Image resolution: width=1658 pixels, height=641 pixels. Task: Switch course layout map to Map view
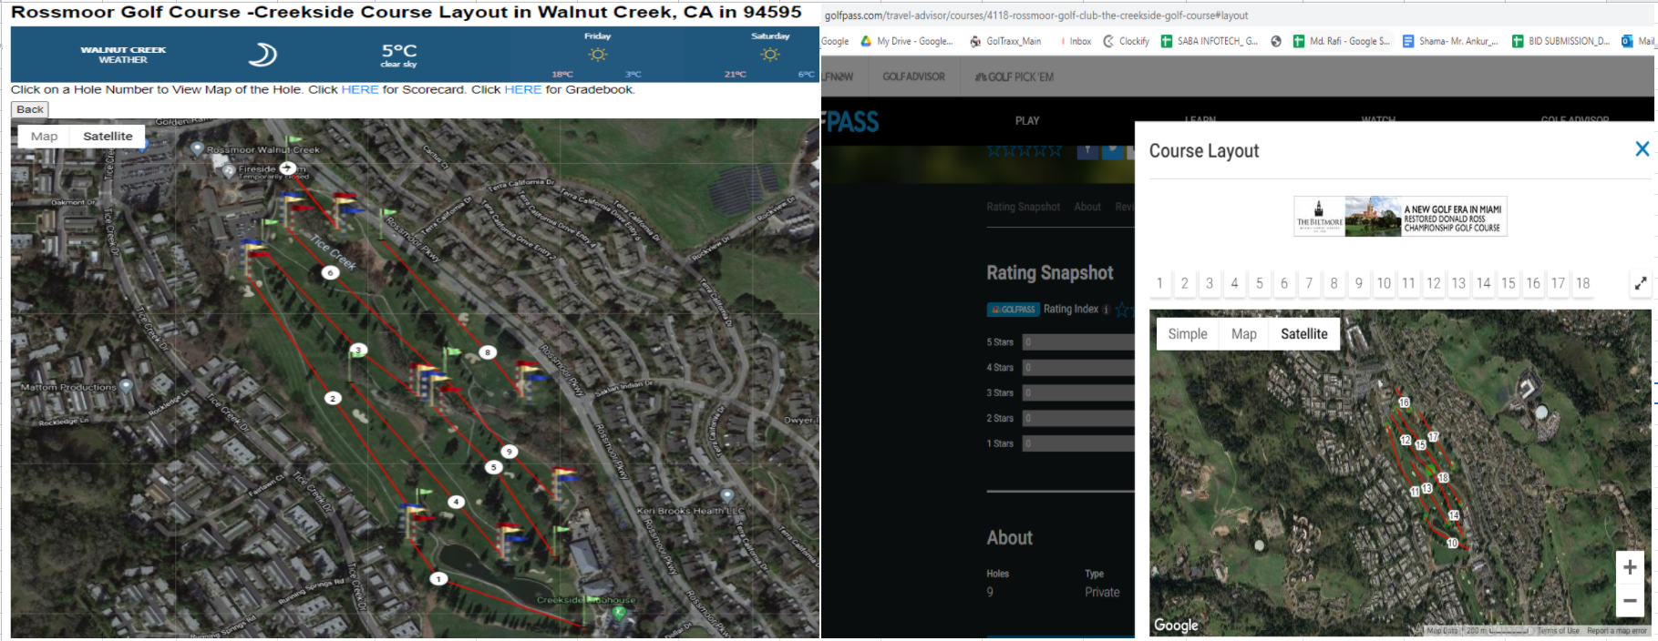1243,334
